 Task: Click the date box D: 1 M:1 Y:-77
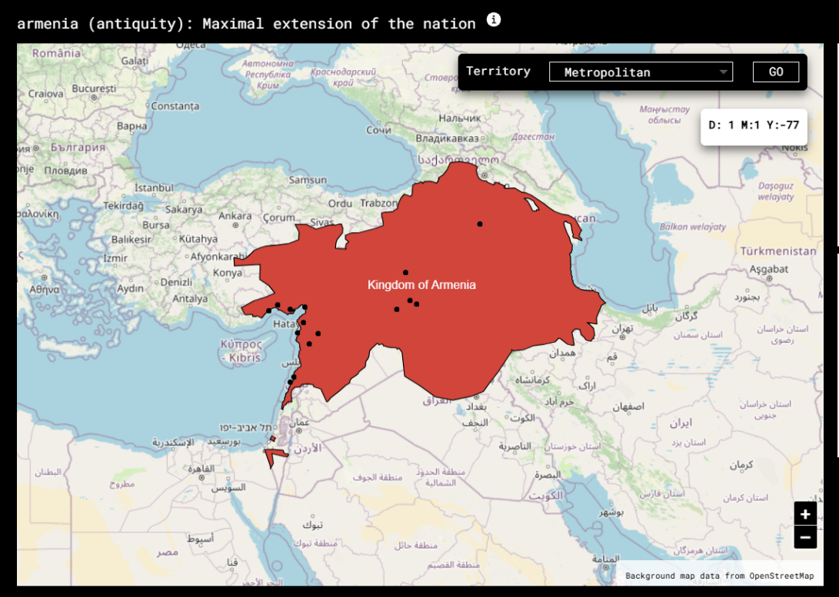(754, 125)
